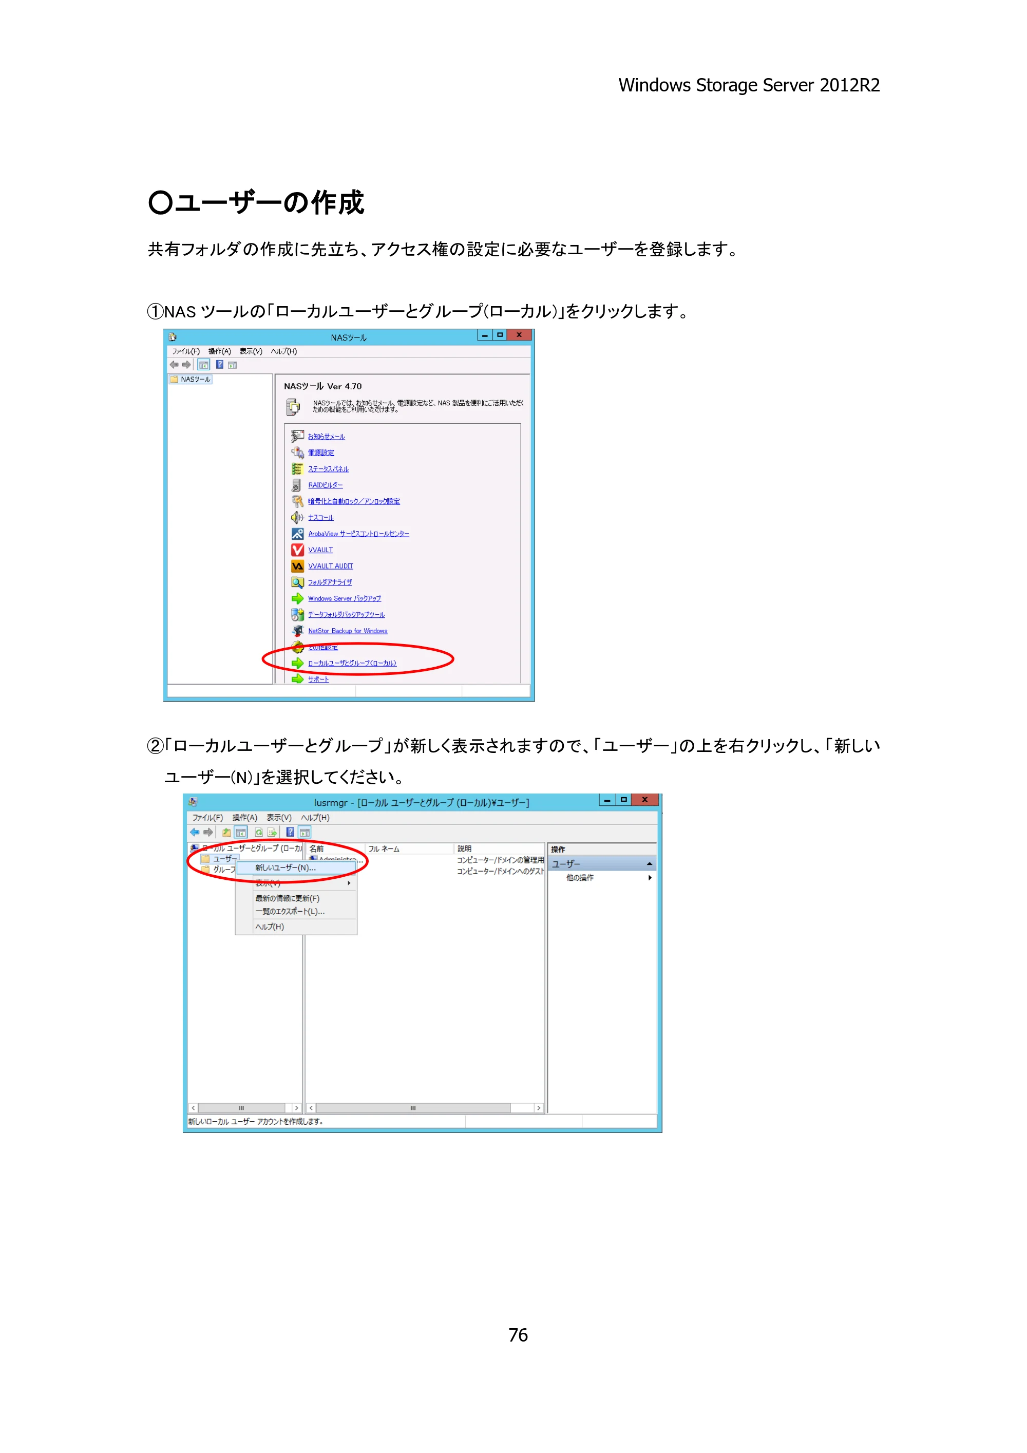The width and height of the screenshot is (1027, 1453).
Task: Choose 一覧のエクスポート(L)... in context menu
Action: [x=295, y=911]
